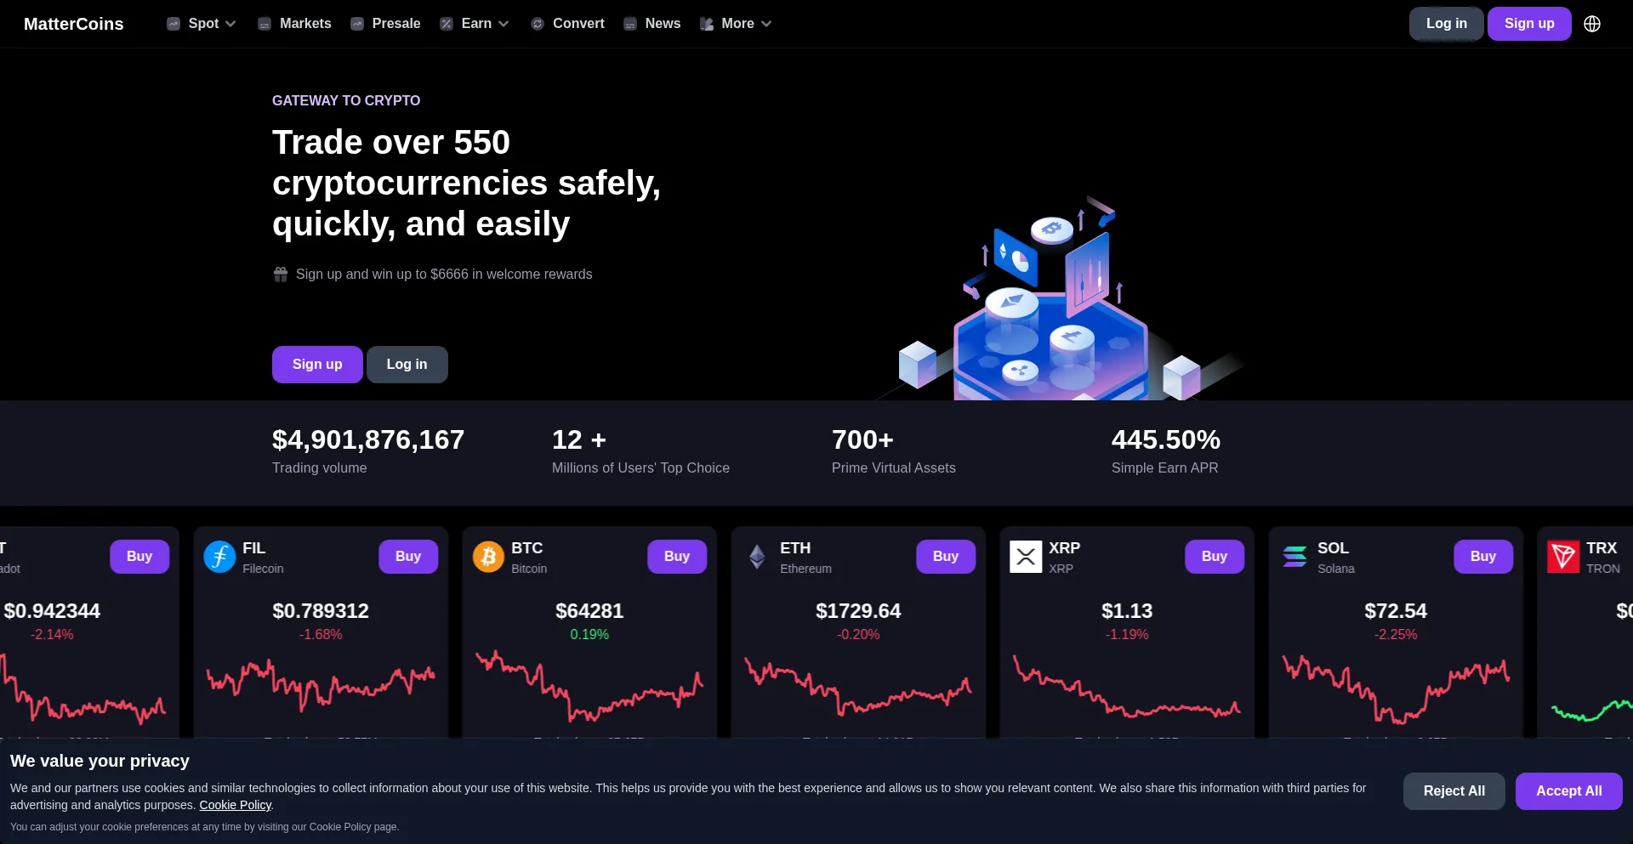Click the $1.13 XRP price
This screenshot has width=1633, height=844.
[1127, 611]
